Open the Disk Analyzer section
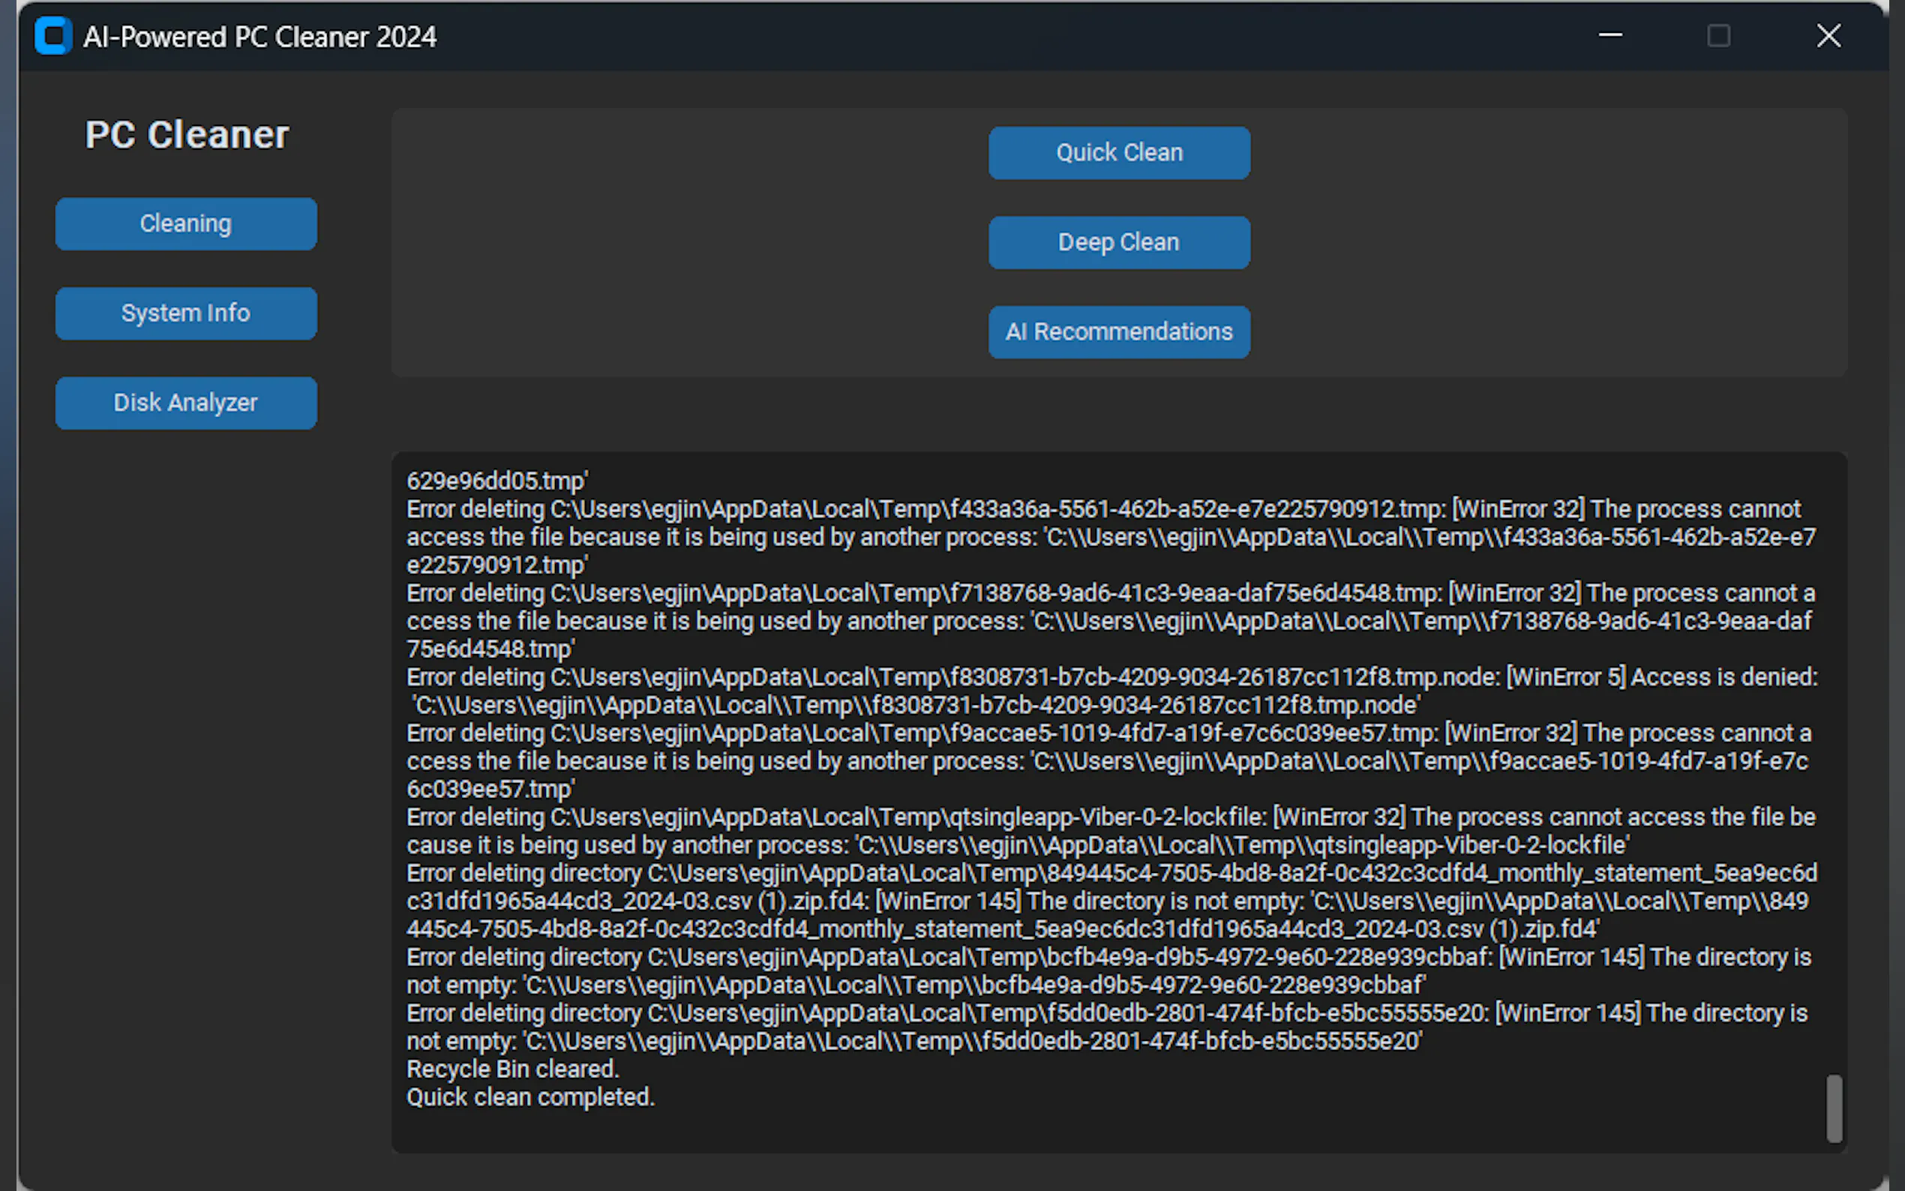This screenshot has width=1905, height=1191. pyautogui.click(x=186, y=403)
